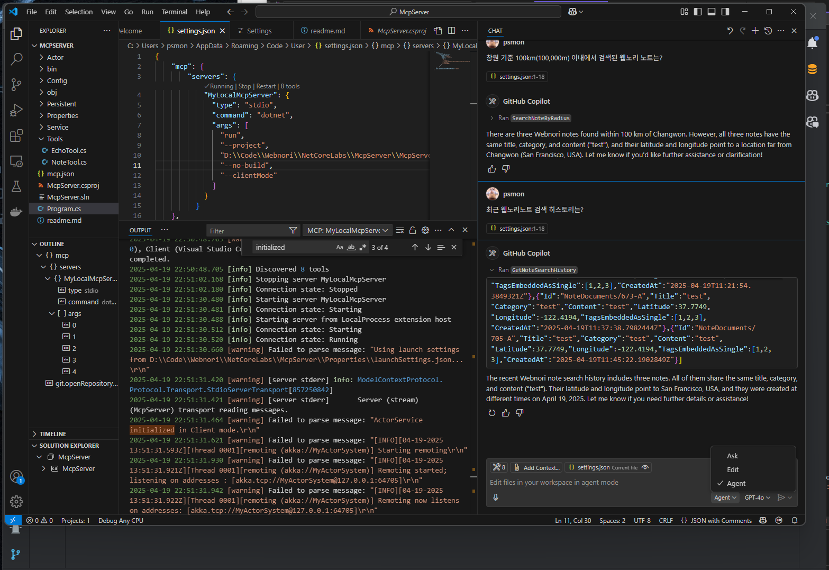Open Run and Debug view
The width and height of the screenshot is (829, 570).
(x=16, y=110)
